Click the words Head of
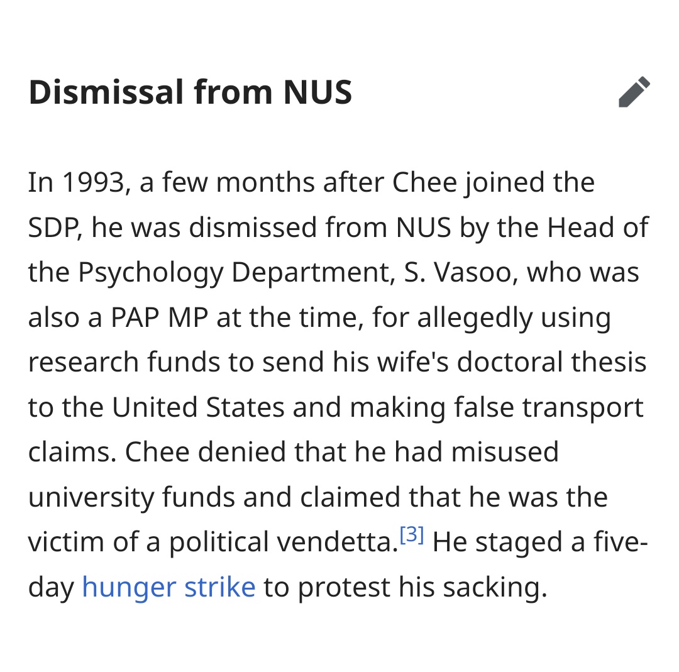The width and height of the screenshot is (679, 672). [x=598, y=228]
